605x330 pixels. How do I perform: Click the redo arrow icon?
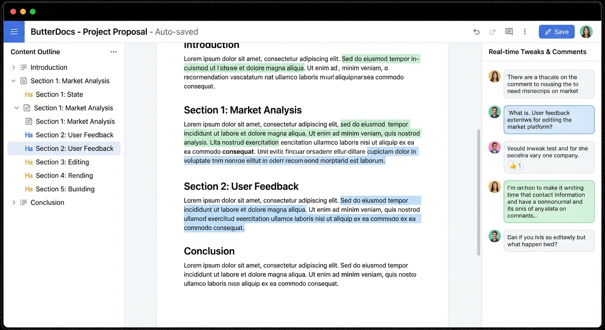click(x=492, y=31)
